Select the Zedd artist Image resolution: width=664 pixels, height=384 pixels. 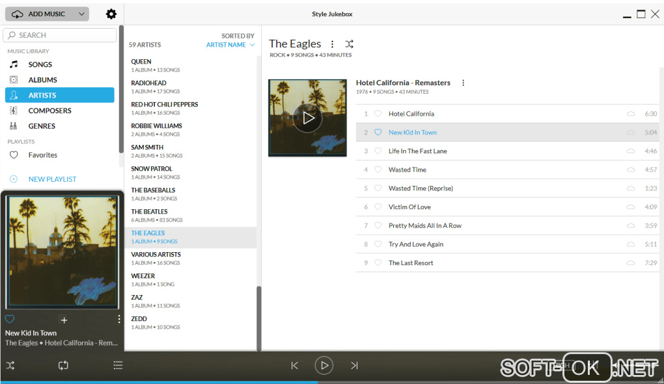(191, 323)
